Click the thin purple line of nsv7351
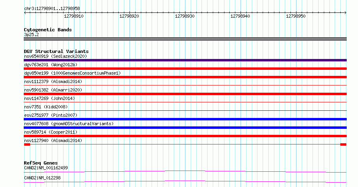Screen dimensions: 358x187 pos(185,111)
